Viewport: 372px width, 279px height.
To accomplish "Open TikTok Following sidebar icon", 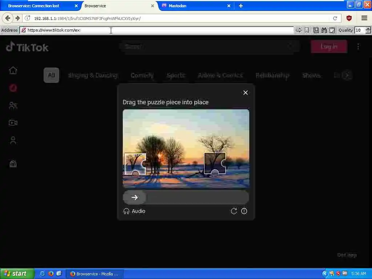I will point(13,105).
